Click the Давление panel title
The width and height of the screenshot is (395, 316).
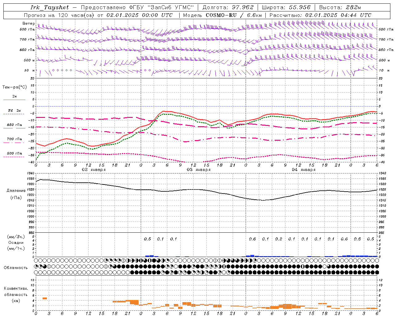pos(16,191)
